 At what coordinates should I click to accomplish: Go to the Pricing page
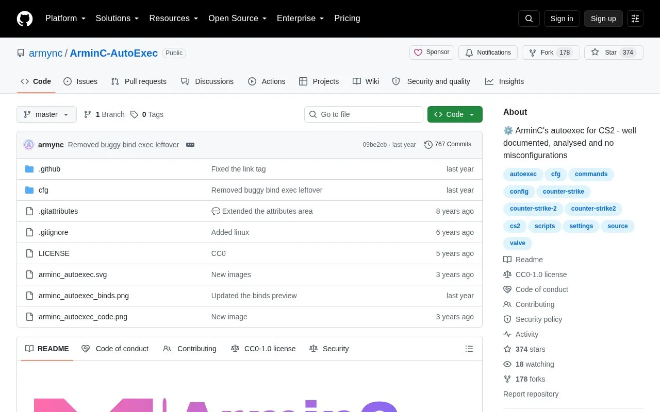[x=347, y=19]
